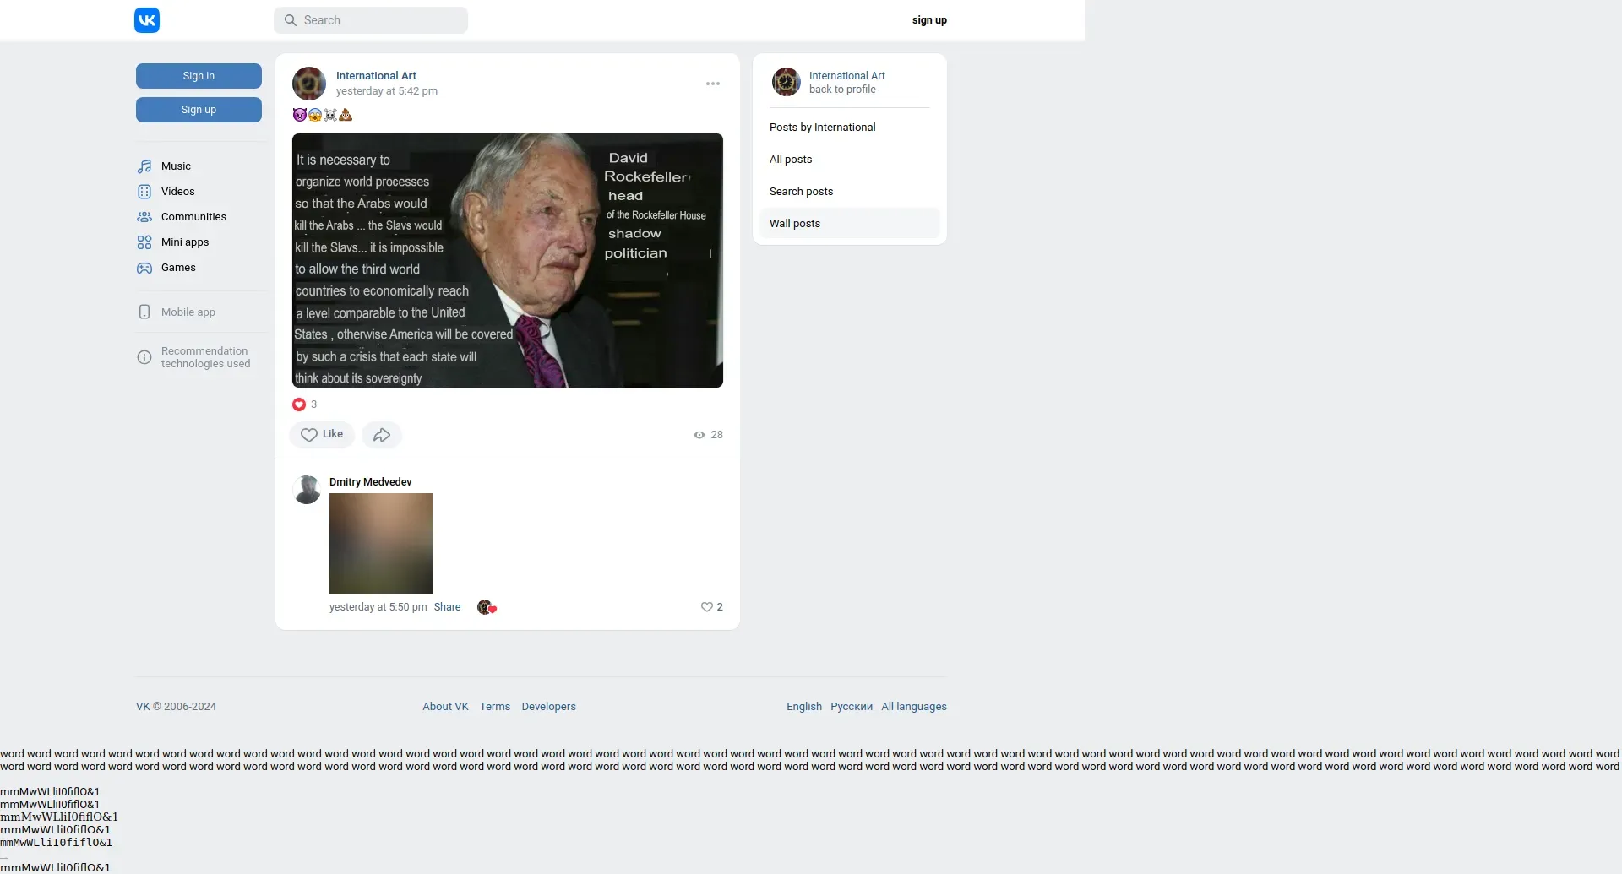Click the red heart reaction icon with count 3
The image size is (1622, 874).
[x=299, y=404]
